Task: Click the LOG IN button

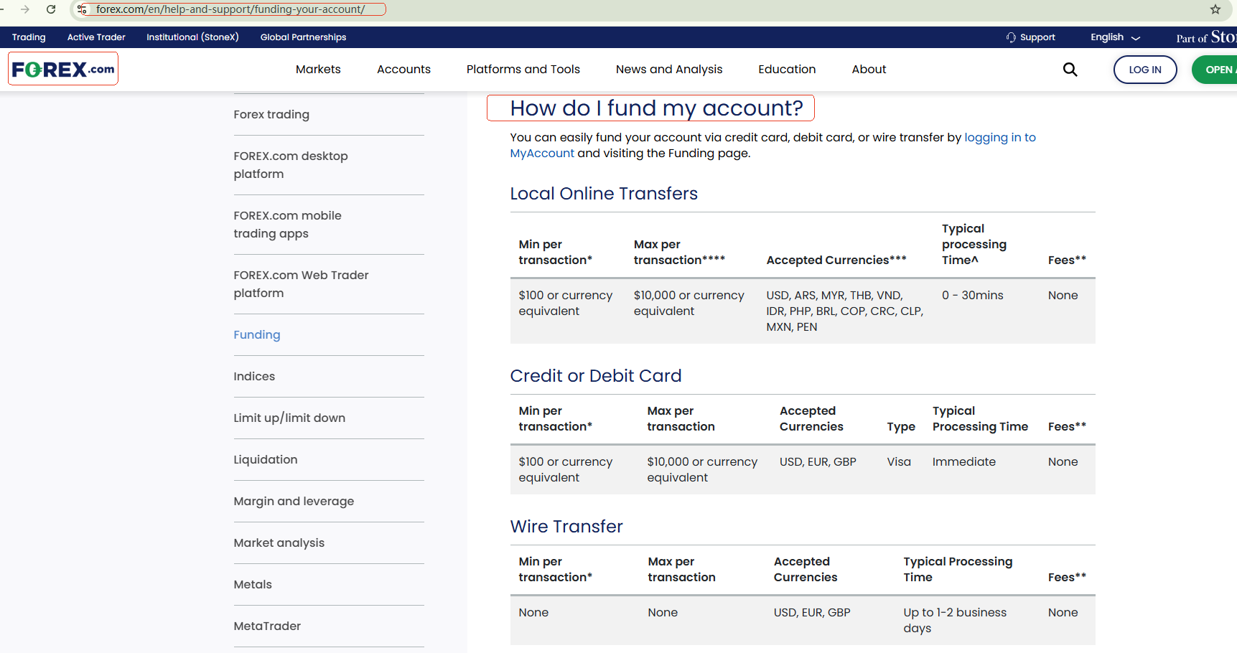Action: (x=1144, y=69)
